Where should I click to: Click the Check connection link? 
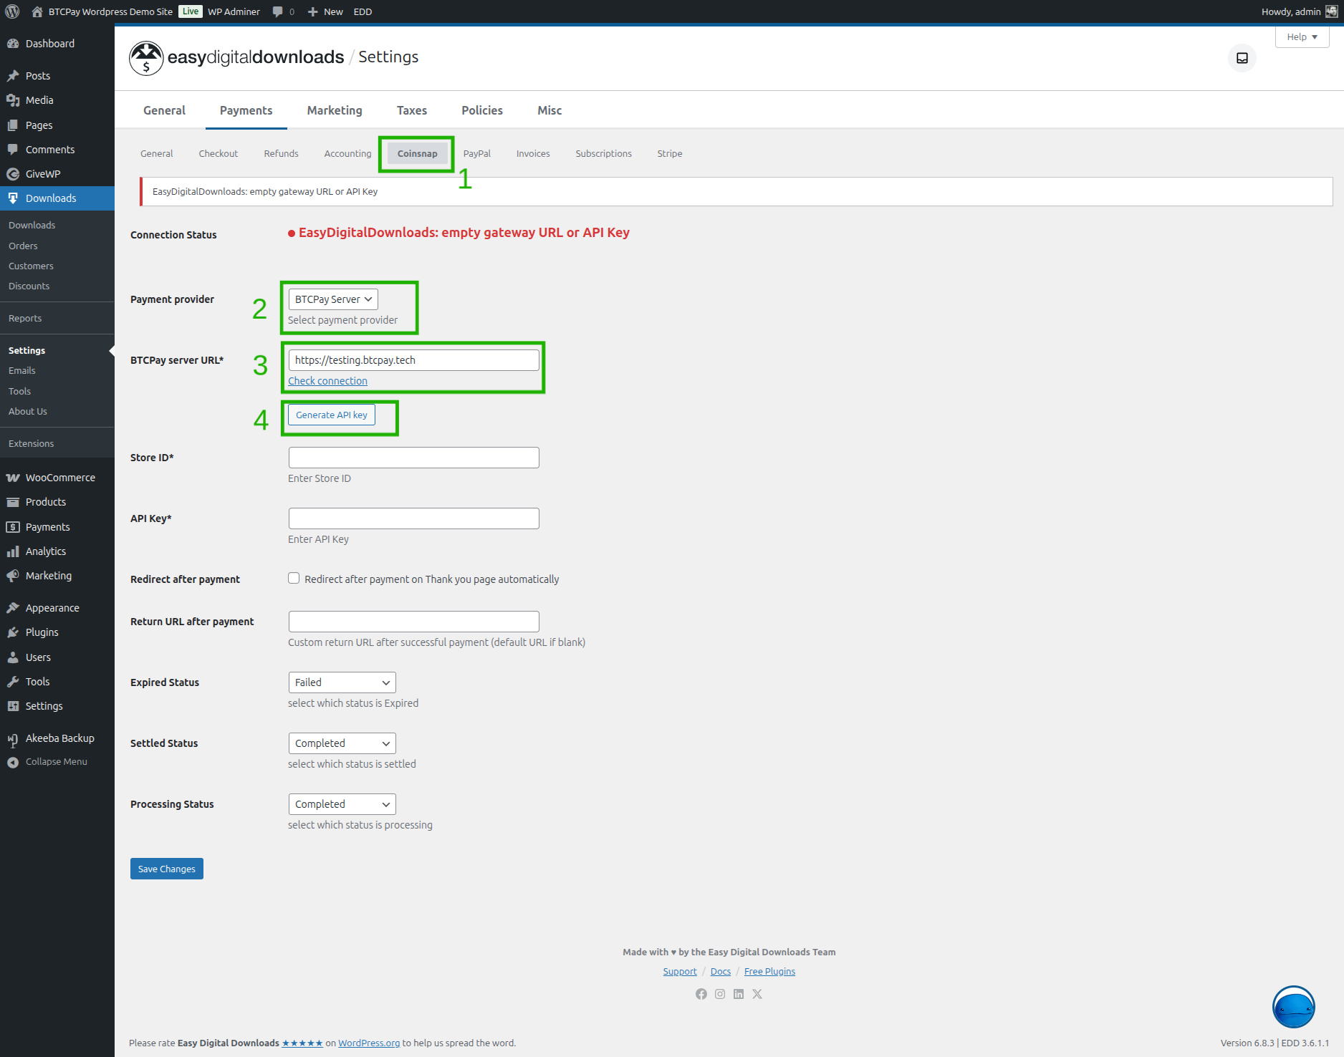coord(327,380)
